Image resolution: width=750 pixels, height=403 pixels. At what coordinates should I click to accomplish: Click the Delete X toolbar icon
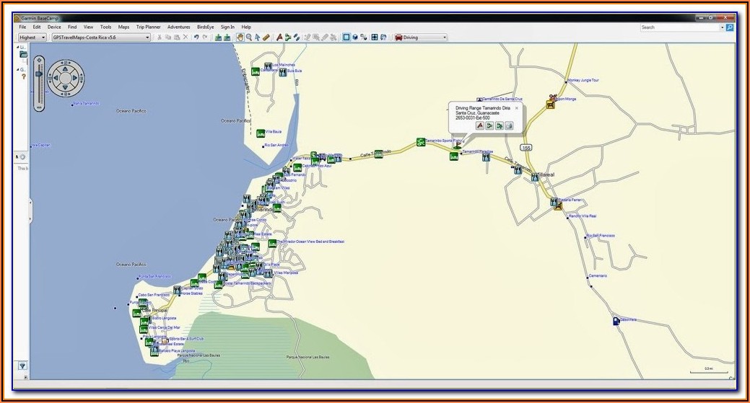(186, 37)
